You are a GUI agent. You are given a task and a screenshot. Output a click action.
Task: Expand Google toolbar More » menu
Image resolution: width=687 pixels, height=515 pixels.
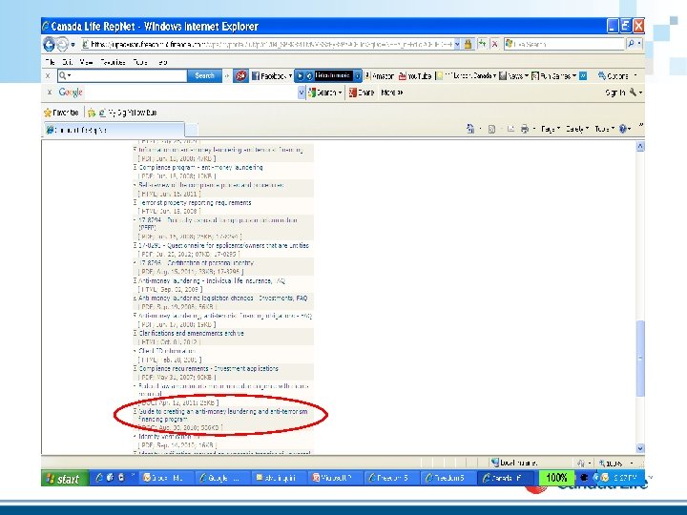(x=392, y=93)
